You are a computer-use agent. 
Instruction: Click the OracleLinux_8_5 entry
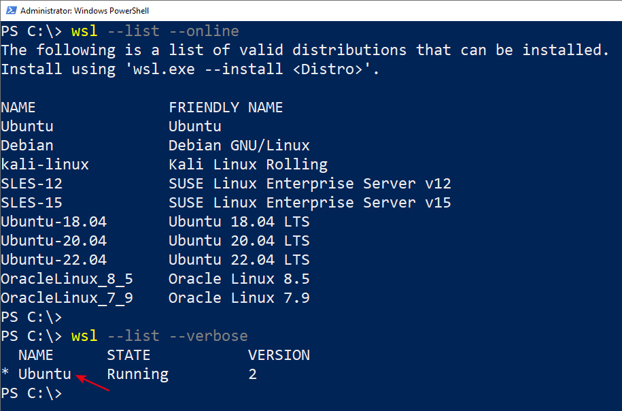click(67, 279)
